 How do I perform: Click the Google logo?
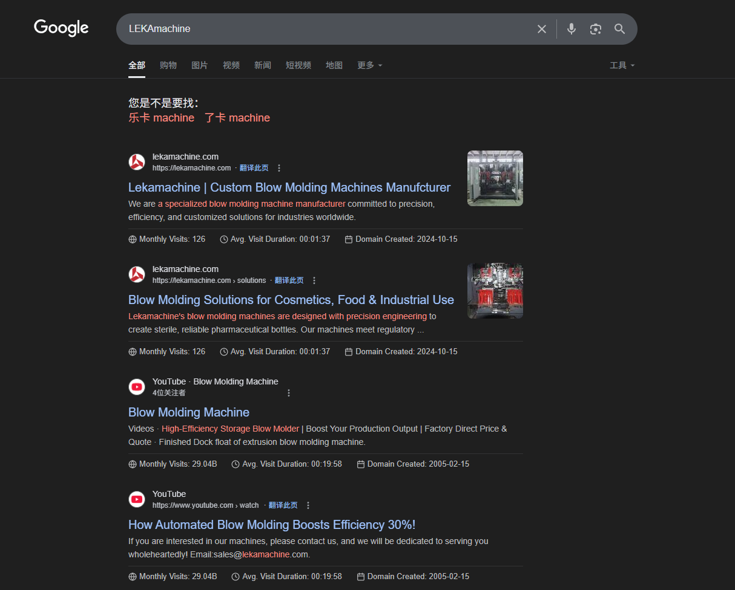pyautogui.click(x=61, y=28)
